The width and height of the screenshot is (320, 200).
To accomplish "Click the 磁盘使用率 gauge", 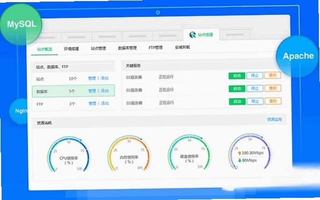I will pos(189,153).
